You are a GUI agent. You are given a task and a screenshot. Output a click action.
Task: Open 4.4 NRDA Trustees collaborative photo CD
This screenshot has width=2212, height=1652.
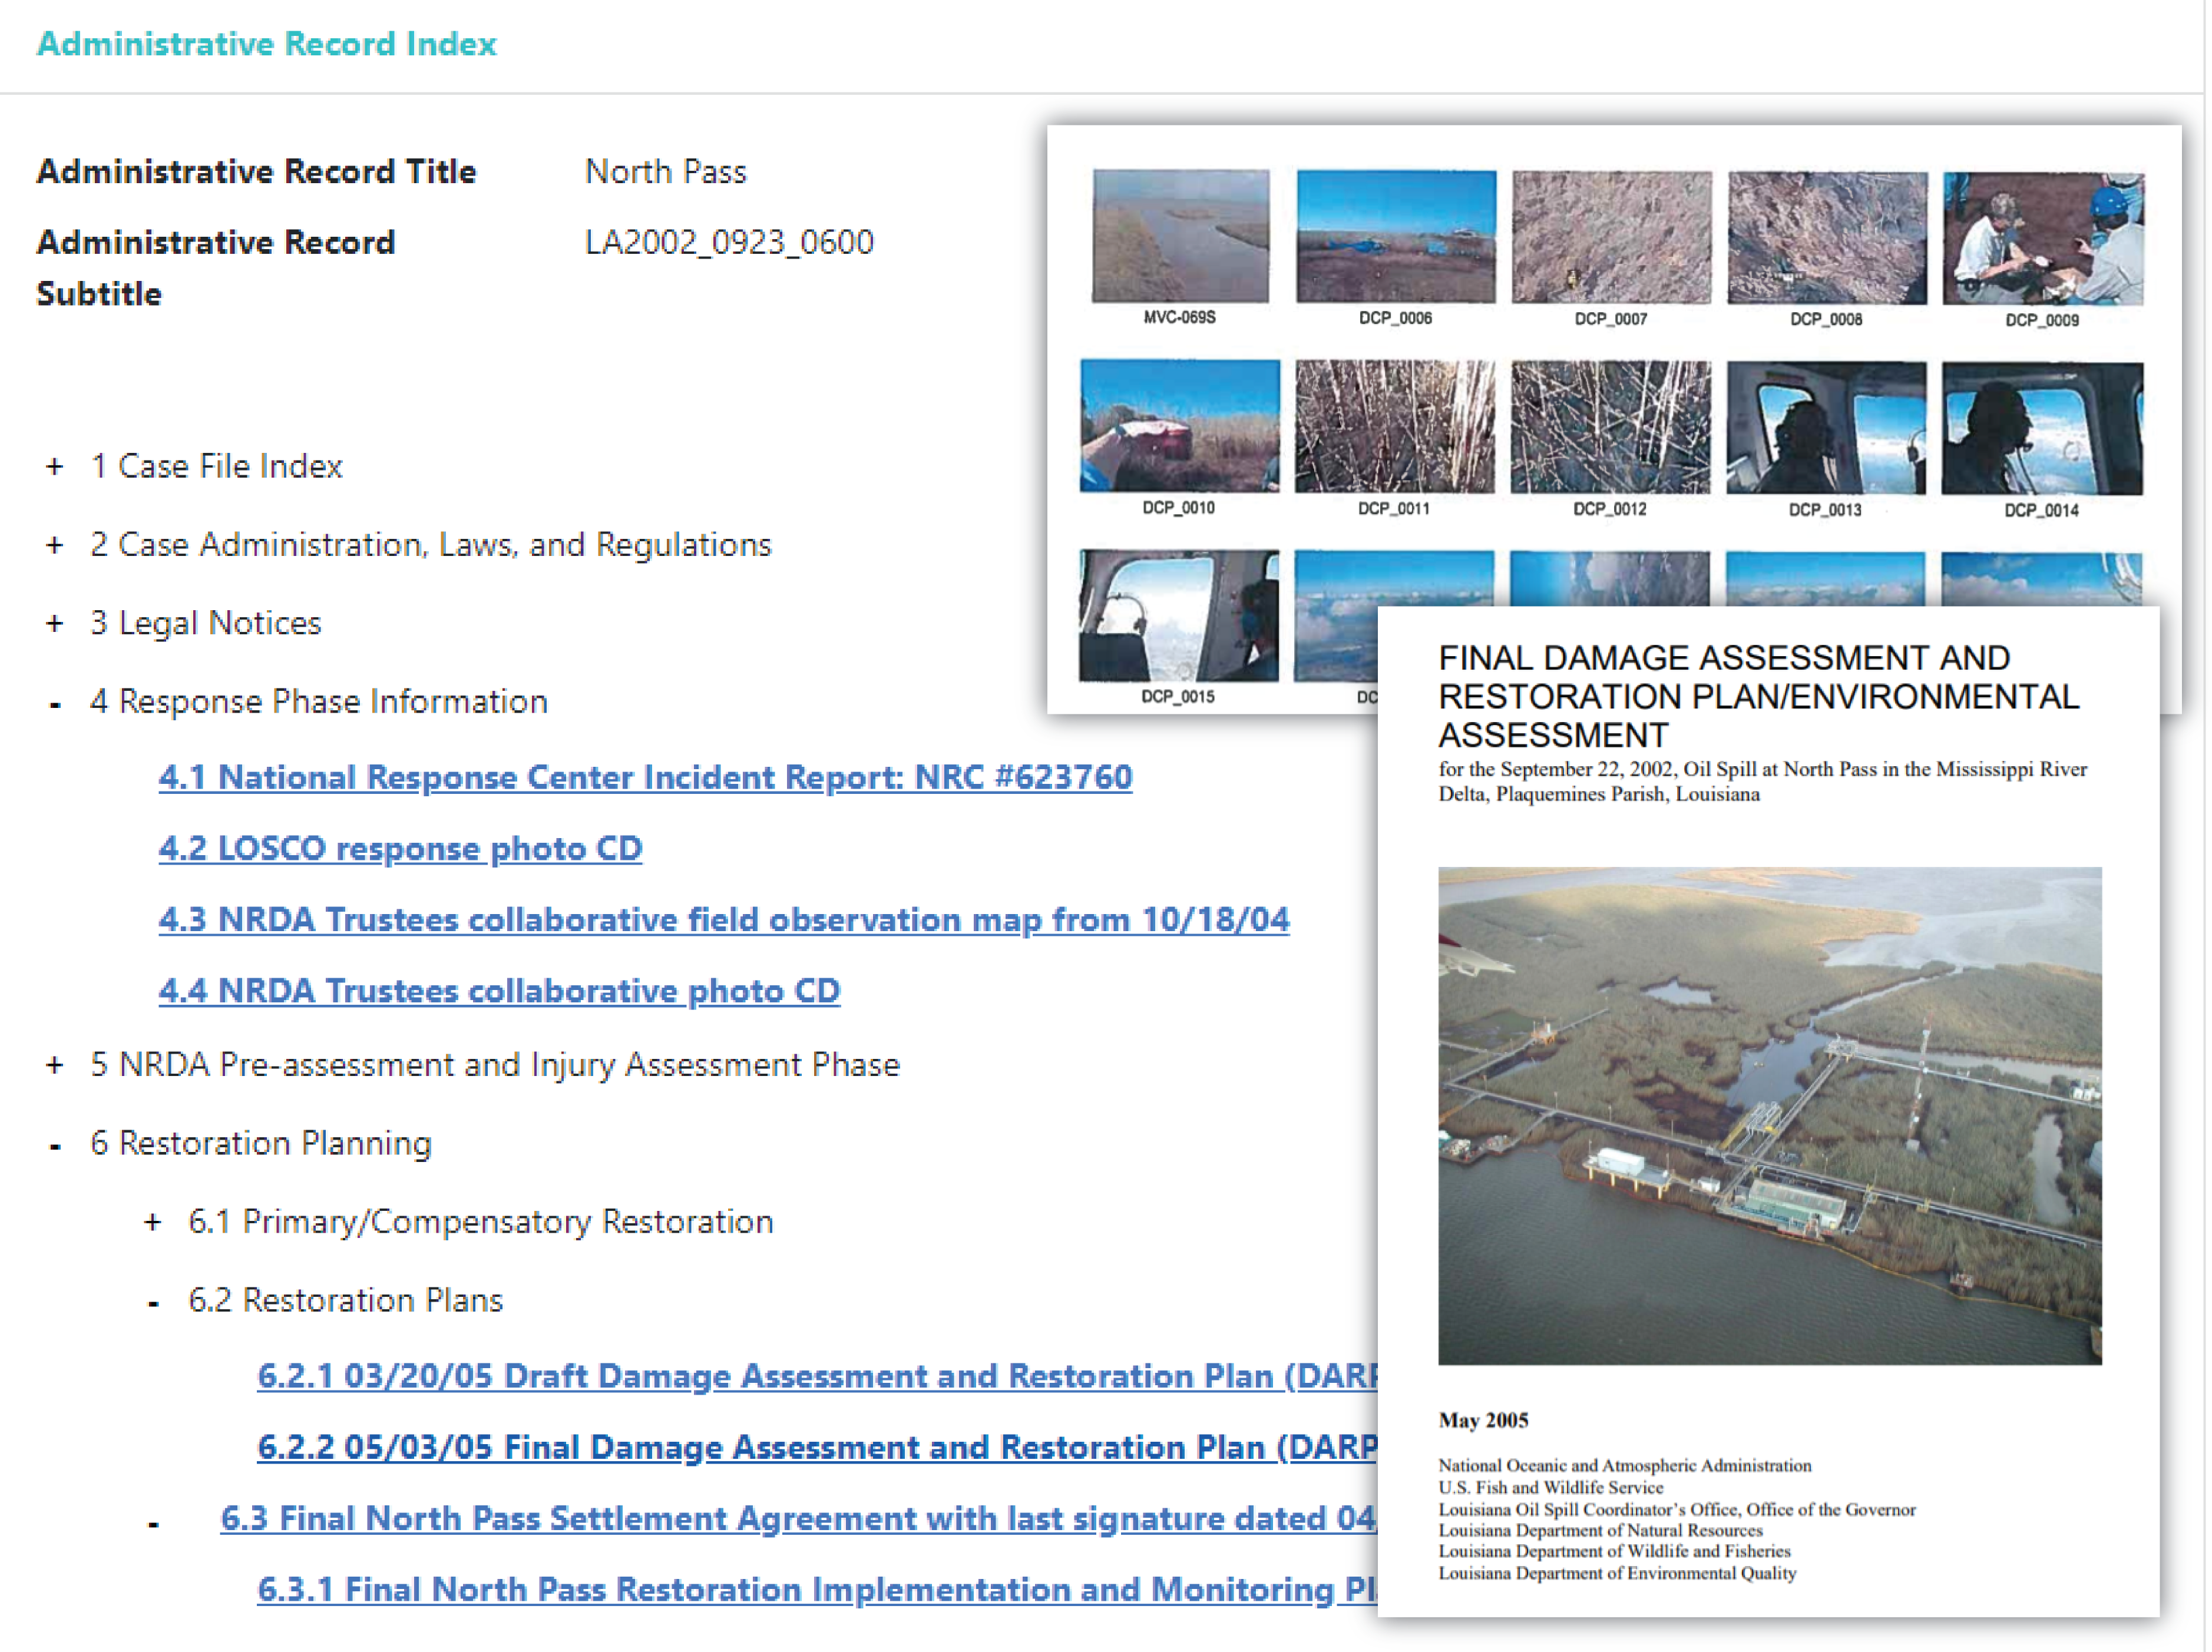point(499,991)
